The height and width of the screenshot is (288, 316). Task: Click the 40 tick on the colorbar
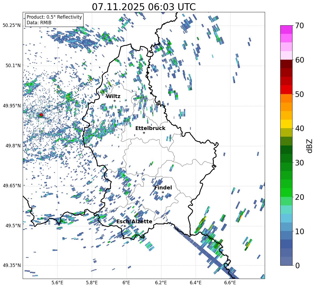pyautogui.click(x=299, y=128)
